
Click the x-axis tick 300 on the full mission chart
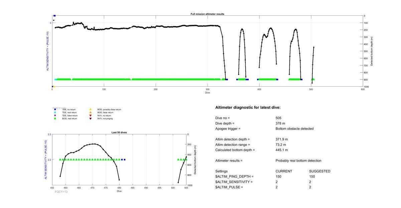(208, 89)
